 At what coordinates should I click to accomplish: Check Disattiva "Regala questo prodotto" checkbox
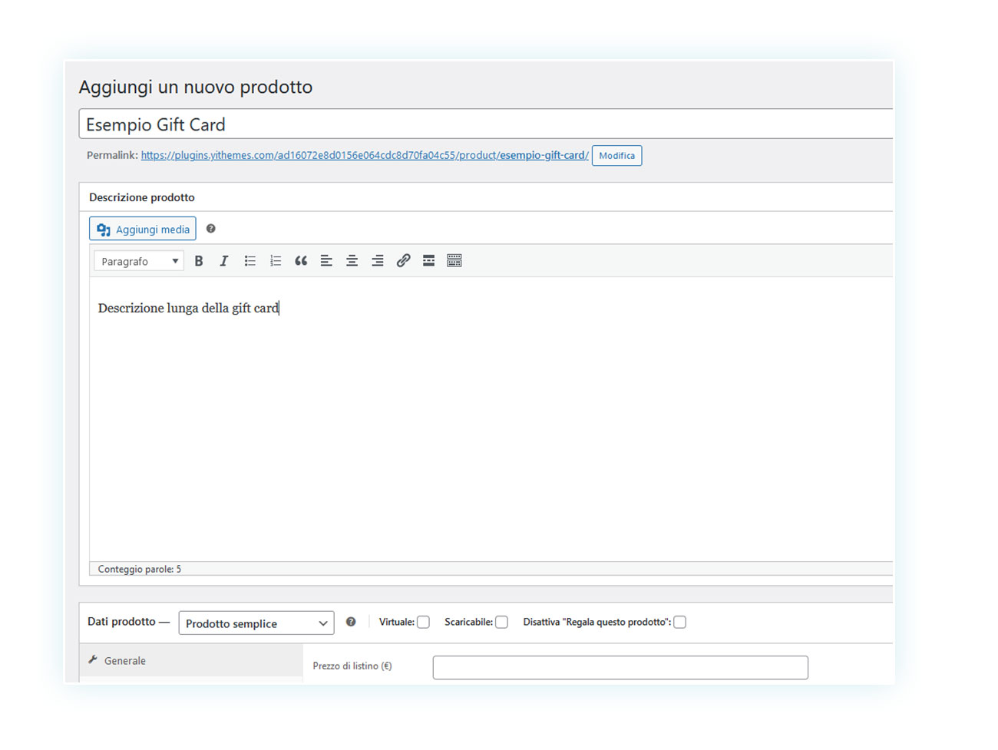coord(679,623)
